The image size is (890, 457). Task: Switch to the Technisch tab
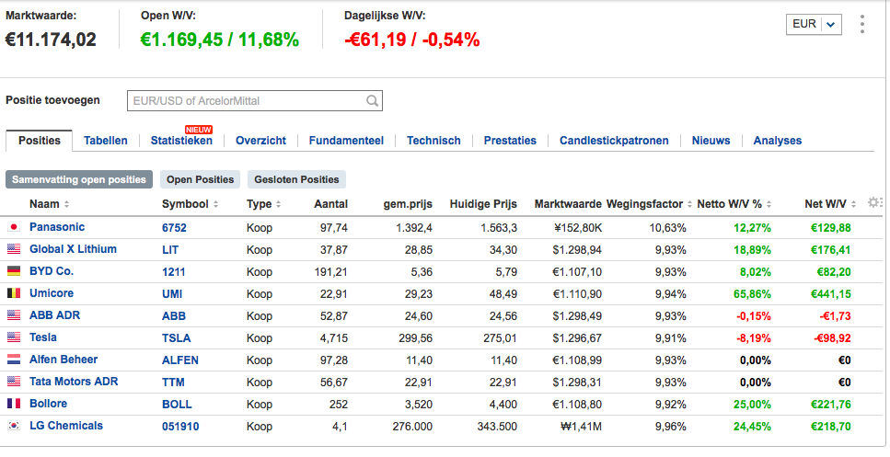(x=433, y=141)
